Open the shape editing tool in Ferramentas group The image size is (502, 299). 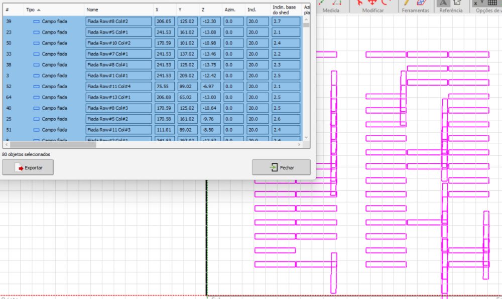pos(422,3)
